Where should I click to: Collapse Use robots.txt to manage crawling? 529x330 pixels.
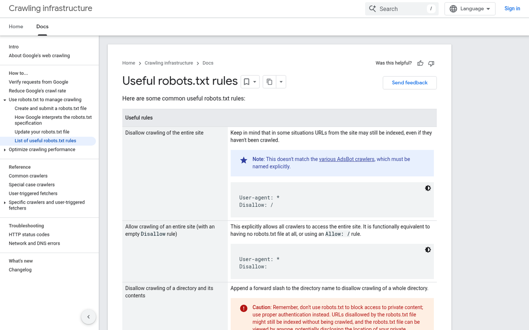tap(4, 100)
